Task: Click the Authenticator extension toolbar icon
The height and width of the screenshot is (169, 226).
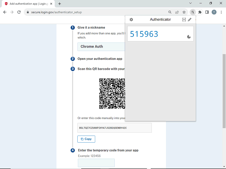Action: 193,12
